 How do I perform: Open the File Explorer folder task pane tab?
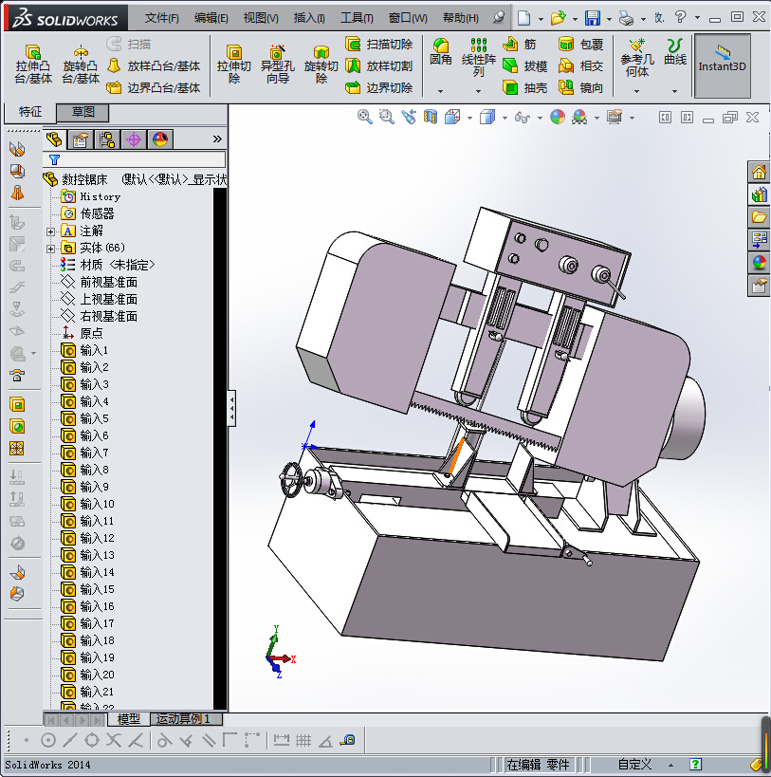point(759,217)
